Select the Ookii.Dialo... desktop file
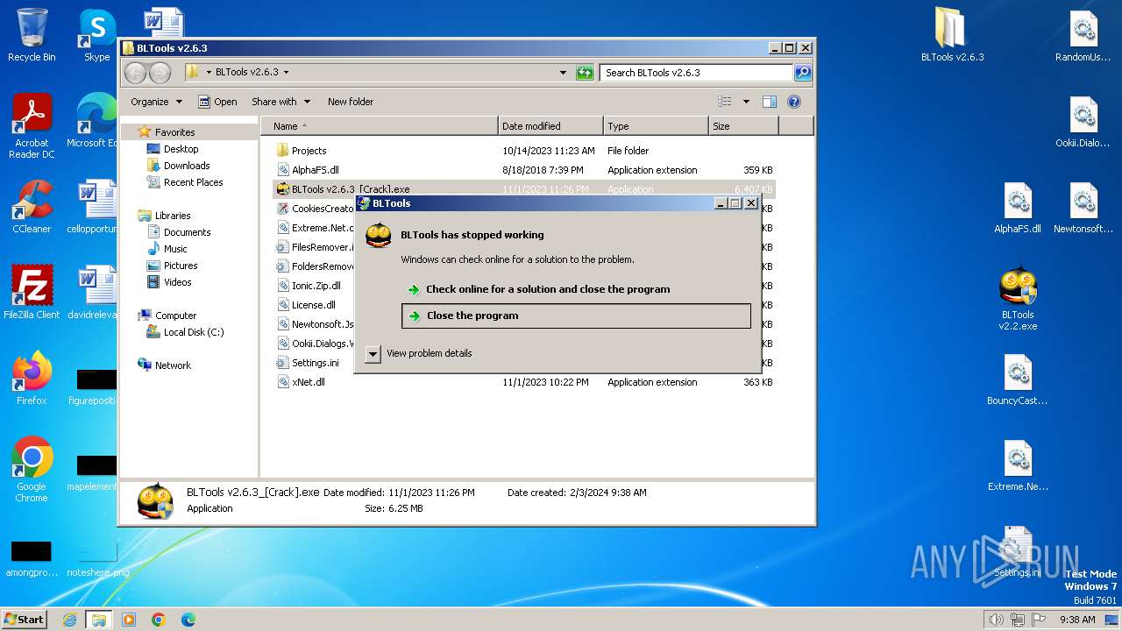This screenshot has width=1122, height=631. click(x=1083, y=121)
